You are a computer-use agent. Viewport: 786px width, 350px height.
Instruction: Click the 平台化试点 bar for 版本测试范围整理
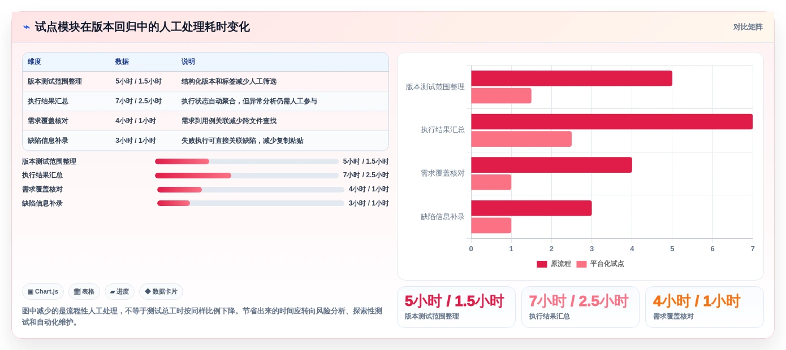pyautogui.click(x=501, y=95)
